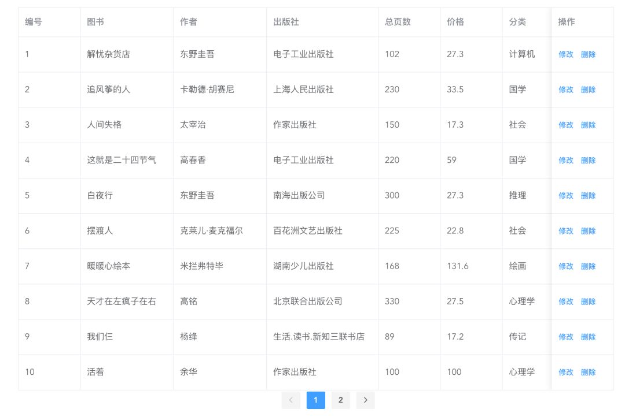The width and height of the screenshot is (625, 417).
Task: Click the 湖南少儿出版社 publisher cell
Action: [303, 266]
